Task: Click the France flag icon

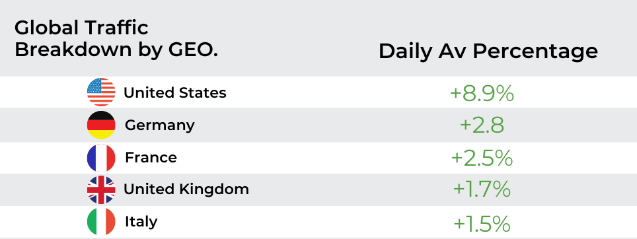Action: pos(101,158)
